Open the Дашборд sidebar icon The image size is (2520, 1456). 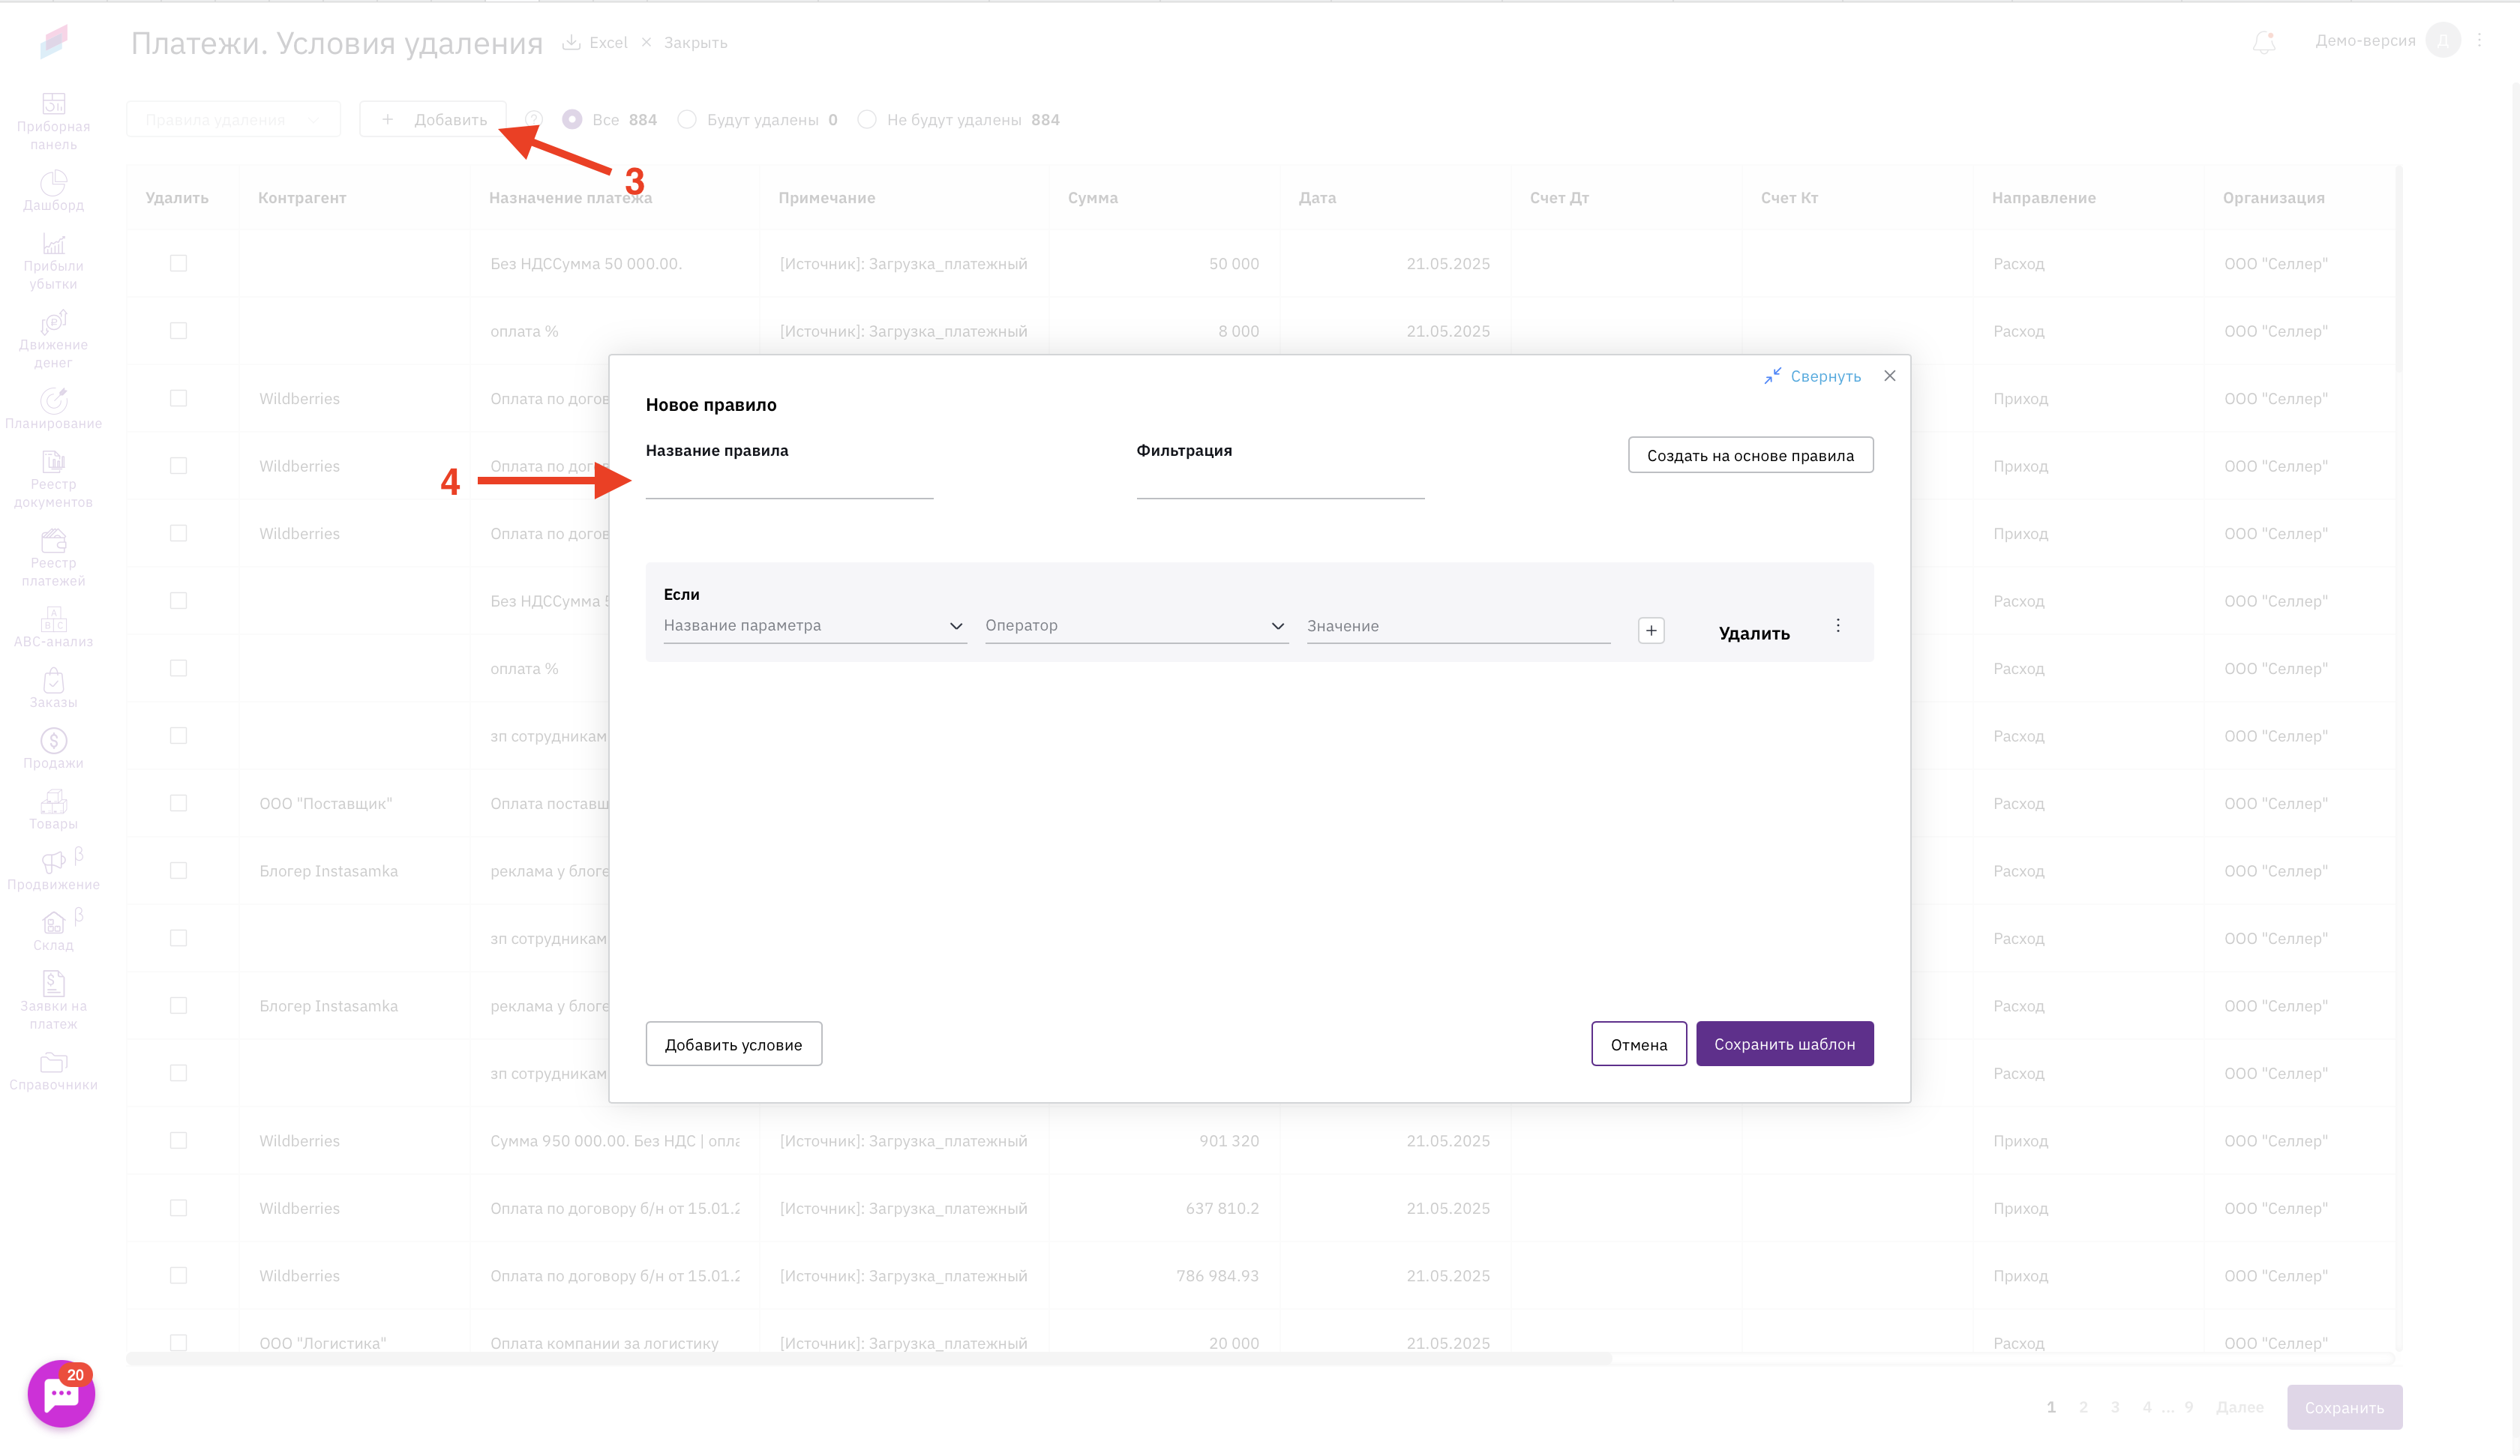53,183
